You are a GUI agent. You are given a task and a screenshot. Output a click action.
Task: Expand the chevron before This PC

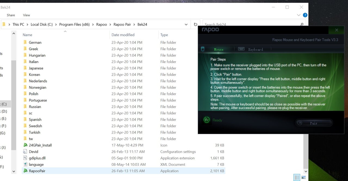click(9, 24)
